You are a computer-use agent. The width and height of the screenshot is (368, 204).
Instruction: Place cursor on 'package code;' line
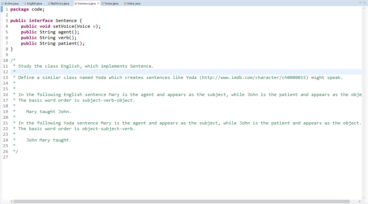[x=27, y=9]
